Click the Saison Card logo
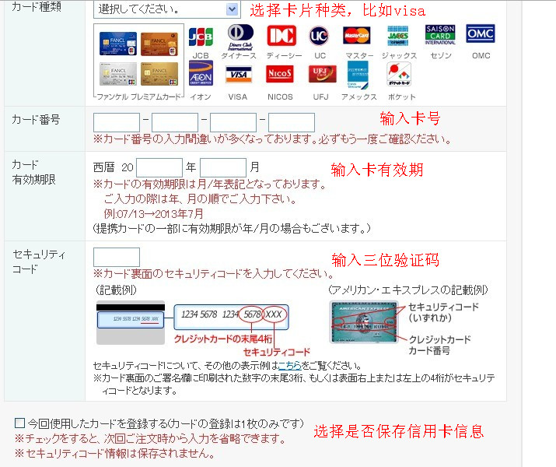Image resolution: width=556 pixels, height=467 pixels. tap(440, 35)
